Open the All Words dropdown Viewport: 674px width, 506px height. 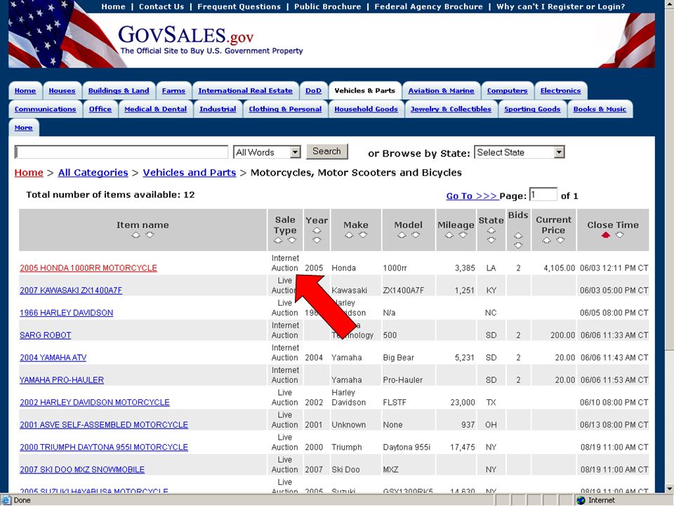(x=267, y=152)
